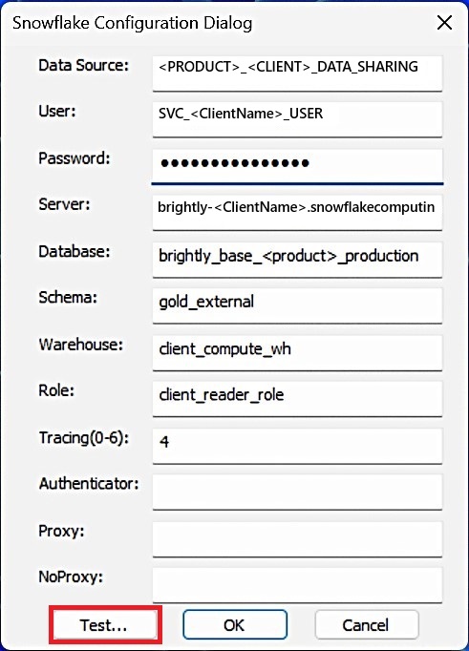Screen dimensions: 469x651
Task: Click the "Proxy:" label
Action: [x=61, y=531]
